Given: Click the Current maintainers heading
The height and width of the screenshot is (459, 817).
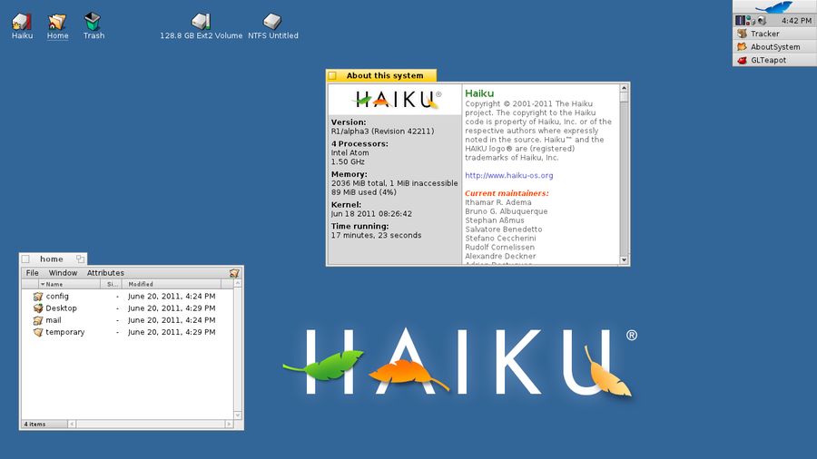Looking at the screenshot, I should pyautogui.click(x=507, y=193).
